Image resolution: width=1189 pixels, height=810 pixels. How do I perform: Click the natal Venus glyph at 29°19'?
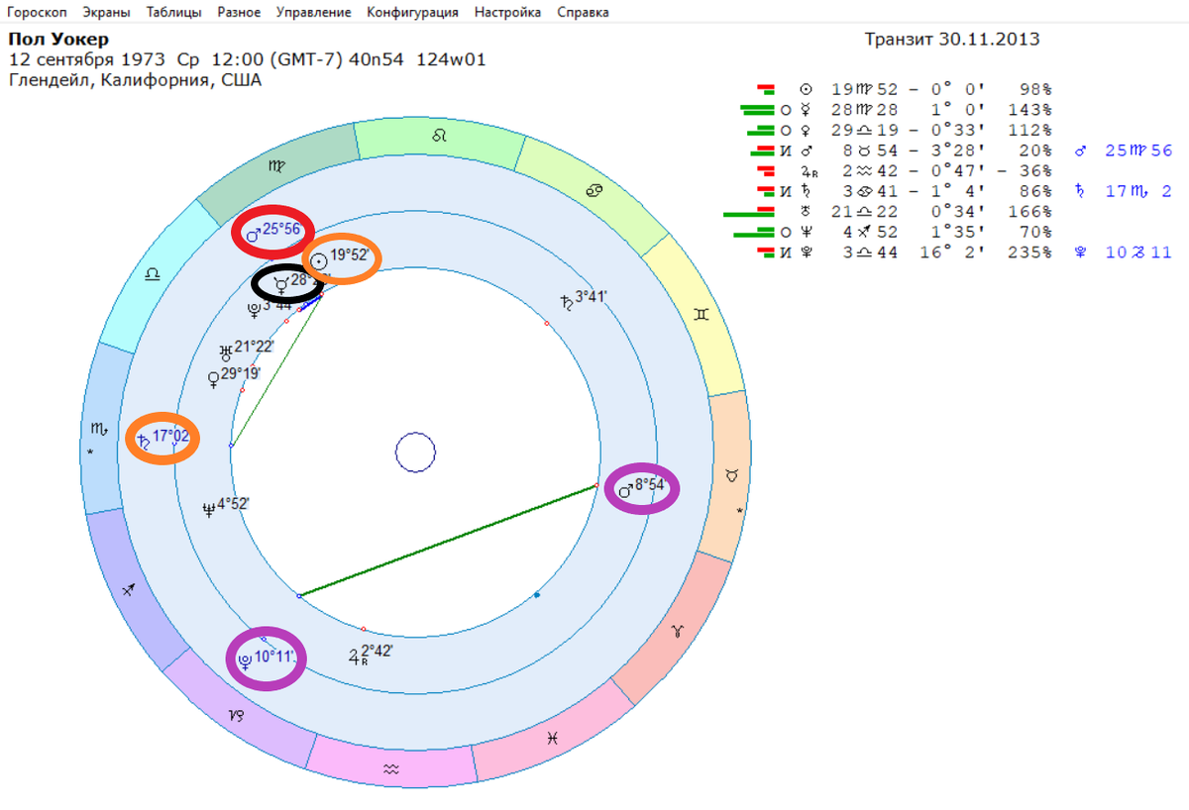(x=213, y=378)
